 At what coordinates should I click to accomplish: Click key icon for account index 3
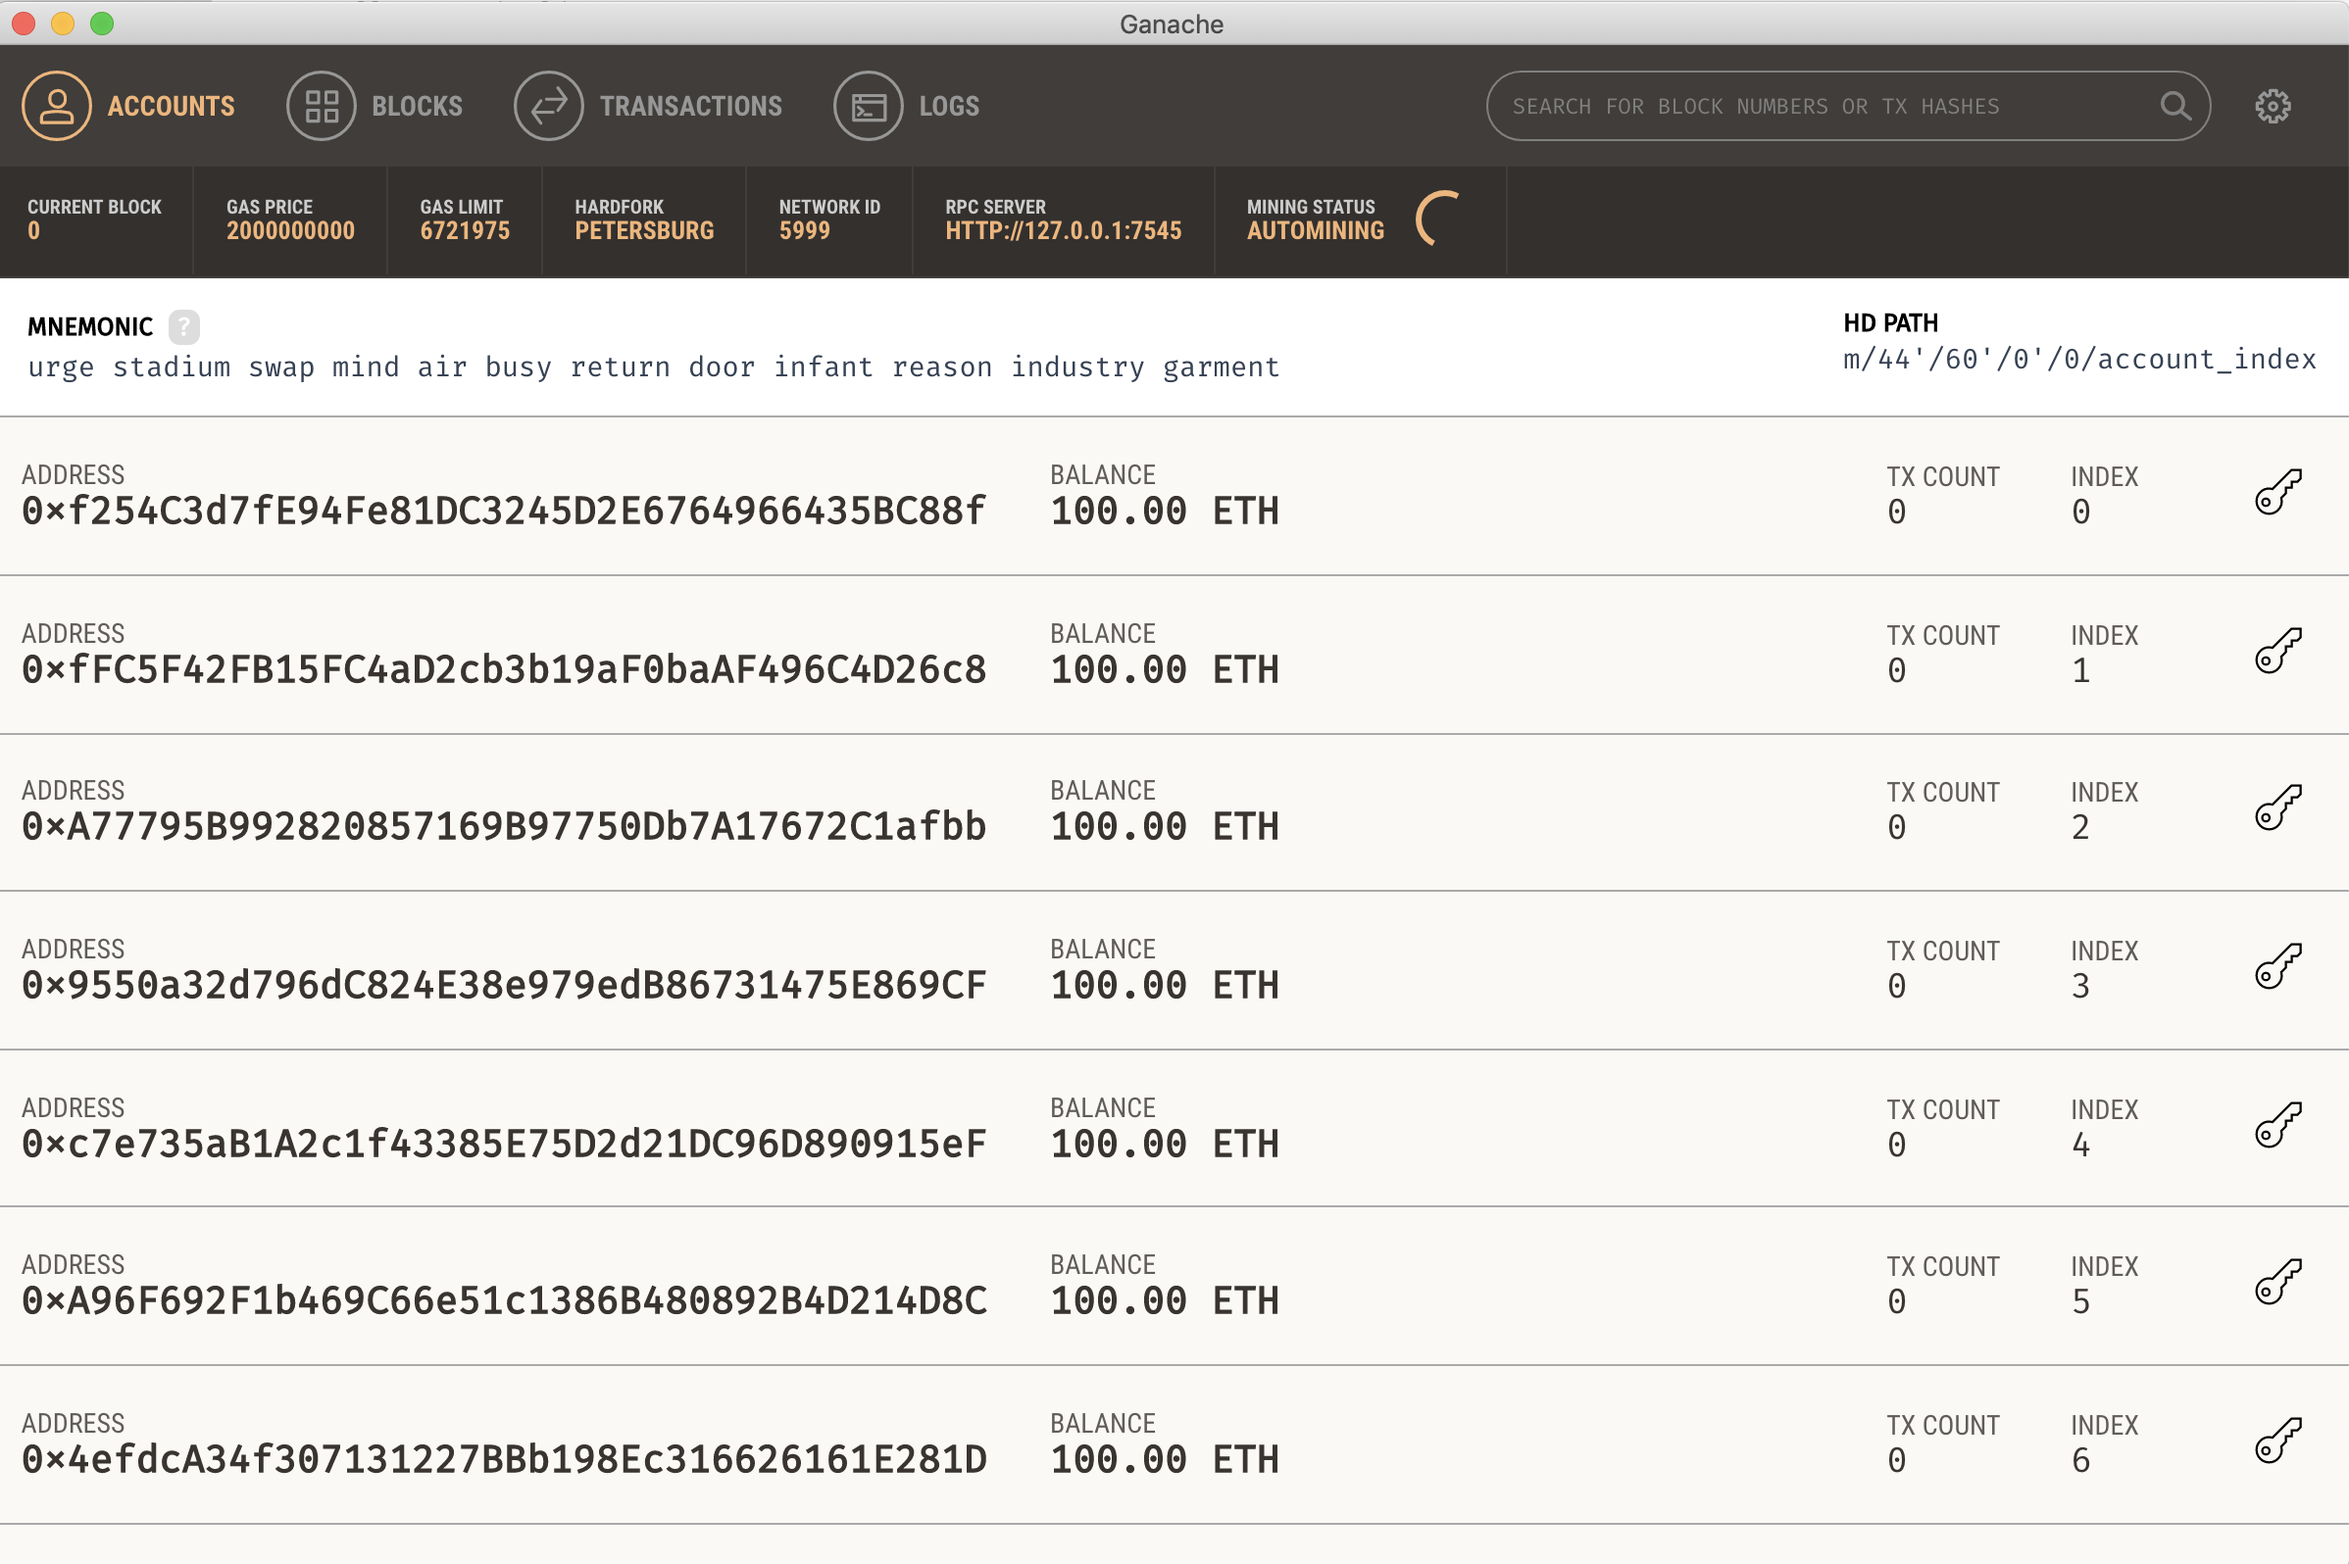coord(2277,965)
